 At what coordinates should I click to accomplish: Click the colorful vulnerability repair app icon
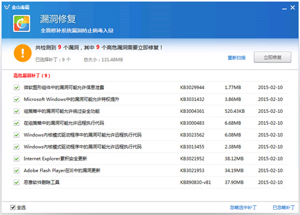(x=22, y=23)
